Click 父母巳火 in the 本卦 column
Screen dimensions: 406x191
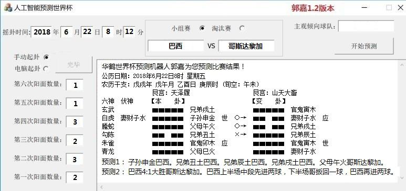pyautogui.click(x=203, y=151)
